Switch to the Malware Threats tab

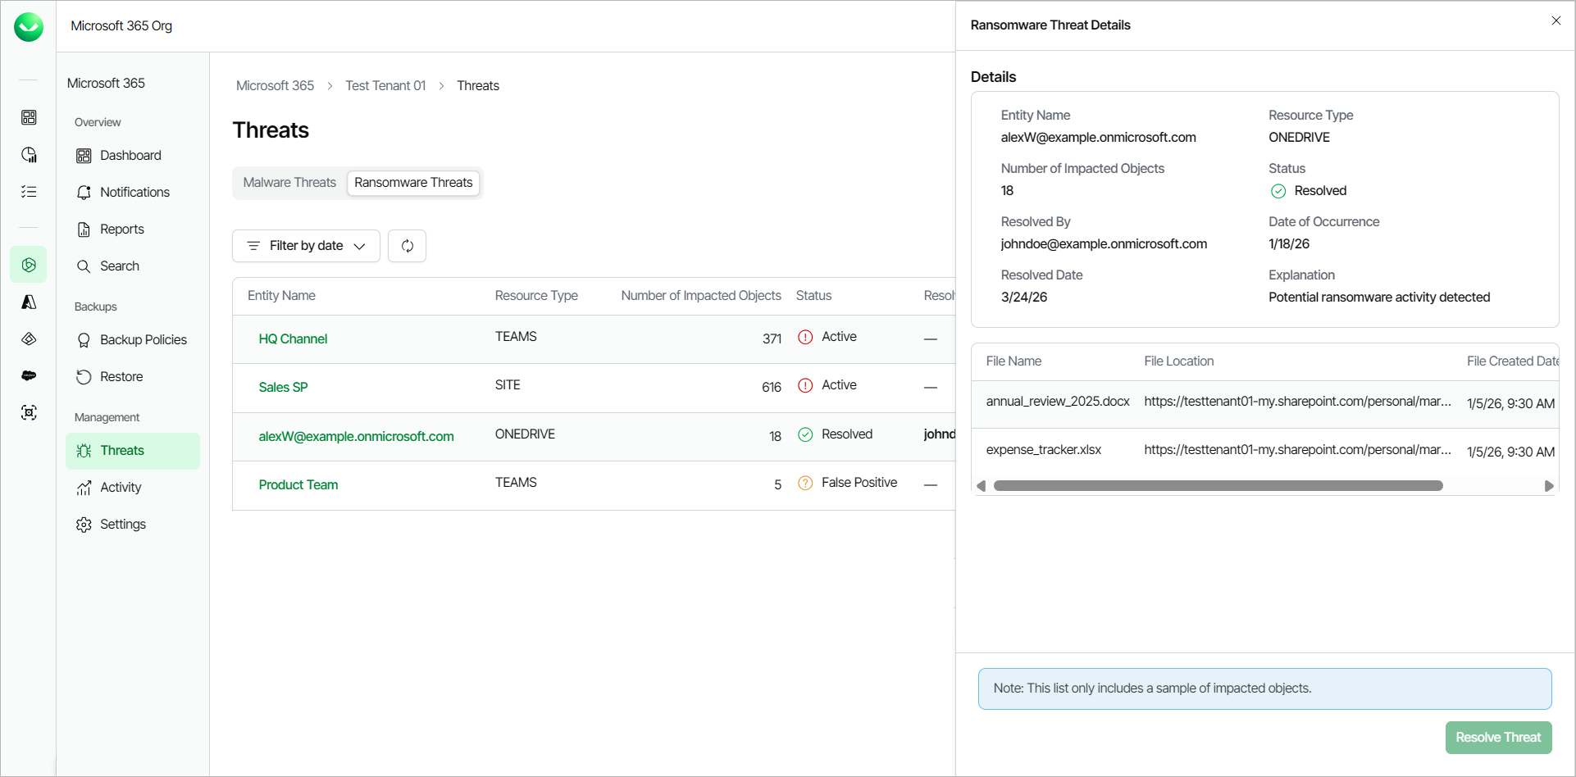click(289, 183)
